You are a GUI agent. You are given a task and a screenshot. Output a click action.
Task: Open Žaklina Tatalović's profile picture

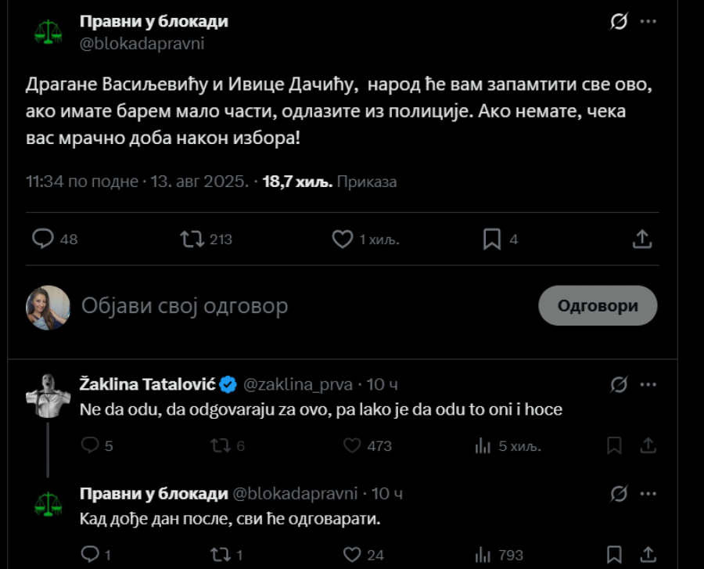tap(48, 391)
